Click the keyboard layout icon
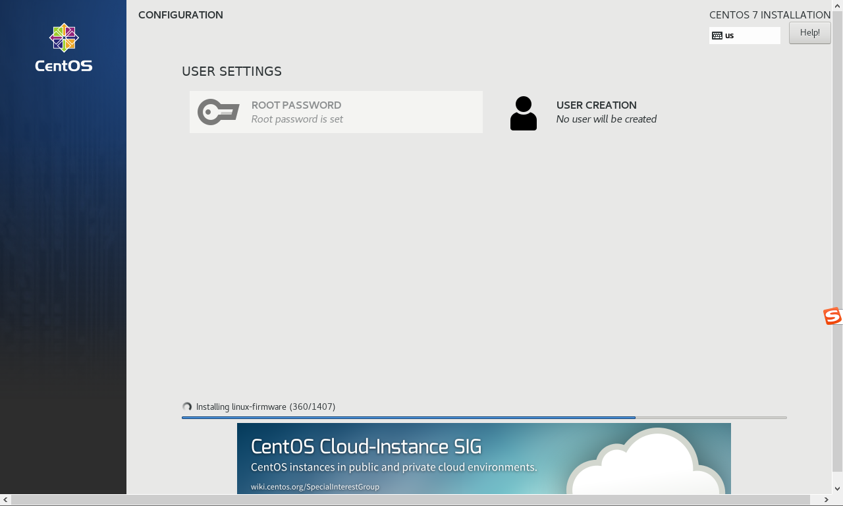843x506 pixels. (717, 36)
